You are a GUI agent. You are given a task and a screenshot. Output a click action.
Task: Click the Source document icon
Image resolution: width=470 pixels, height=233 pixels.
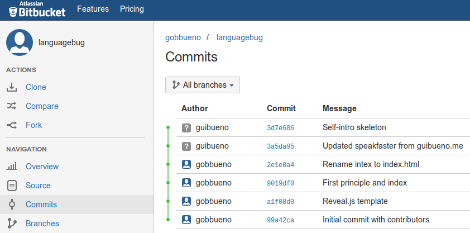click(x=12, y=186)
